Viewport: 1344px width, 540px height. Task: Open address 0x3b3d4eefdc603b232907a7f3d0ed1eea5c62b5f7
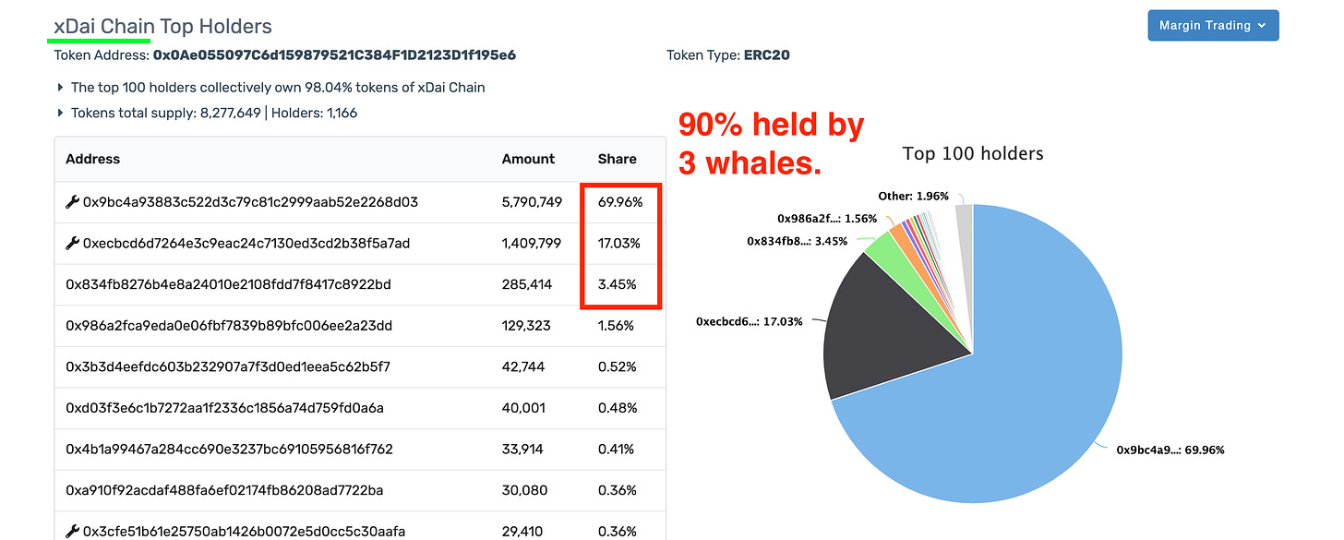point(228,367)
